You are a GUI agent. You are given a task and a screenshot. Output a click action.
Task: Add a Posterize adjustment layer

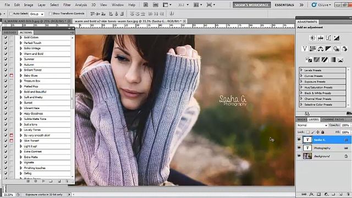tap(317, 59)
